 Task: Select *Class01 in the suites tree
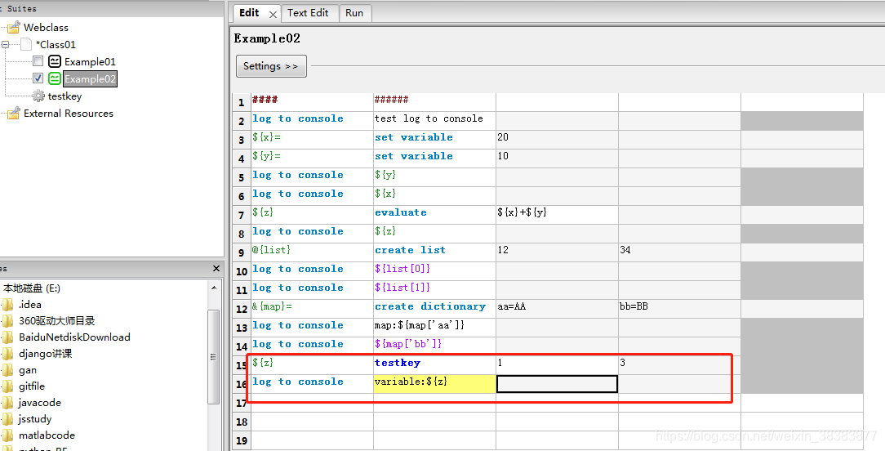[56, 44]
